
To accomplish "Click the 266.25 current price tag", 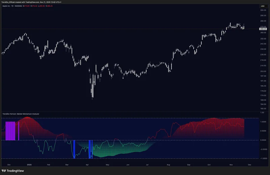I will click(x=263, y=29).
